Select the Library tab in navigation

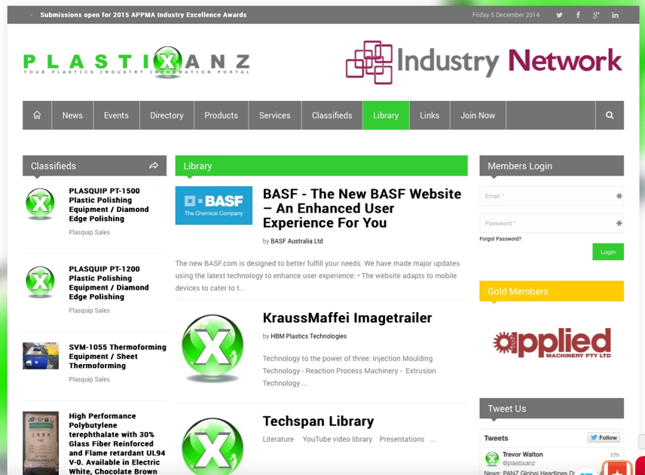pos(385,115)
